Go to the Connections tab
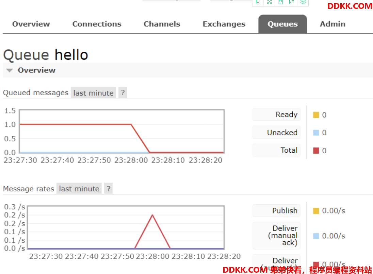 click(97, 24)
